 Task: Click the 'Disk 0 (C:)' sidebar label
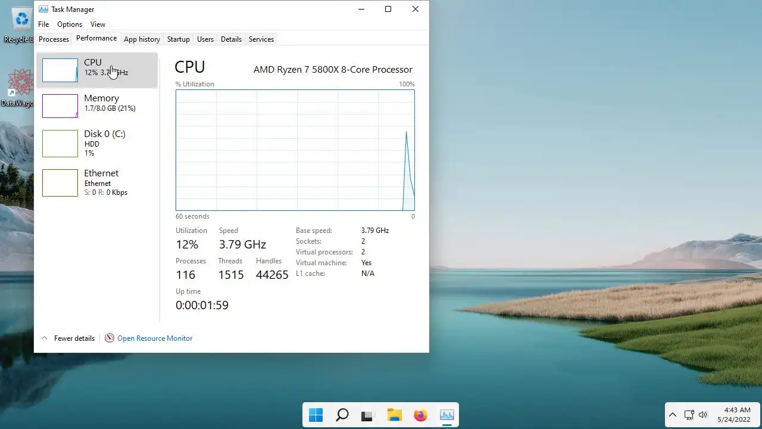click(x=105, y=134)
